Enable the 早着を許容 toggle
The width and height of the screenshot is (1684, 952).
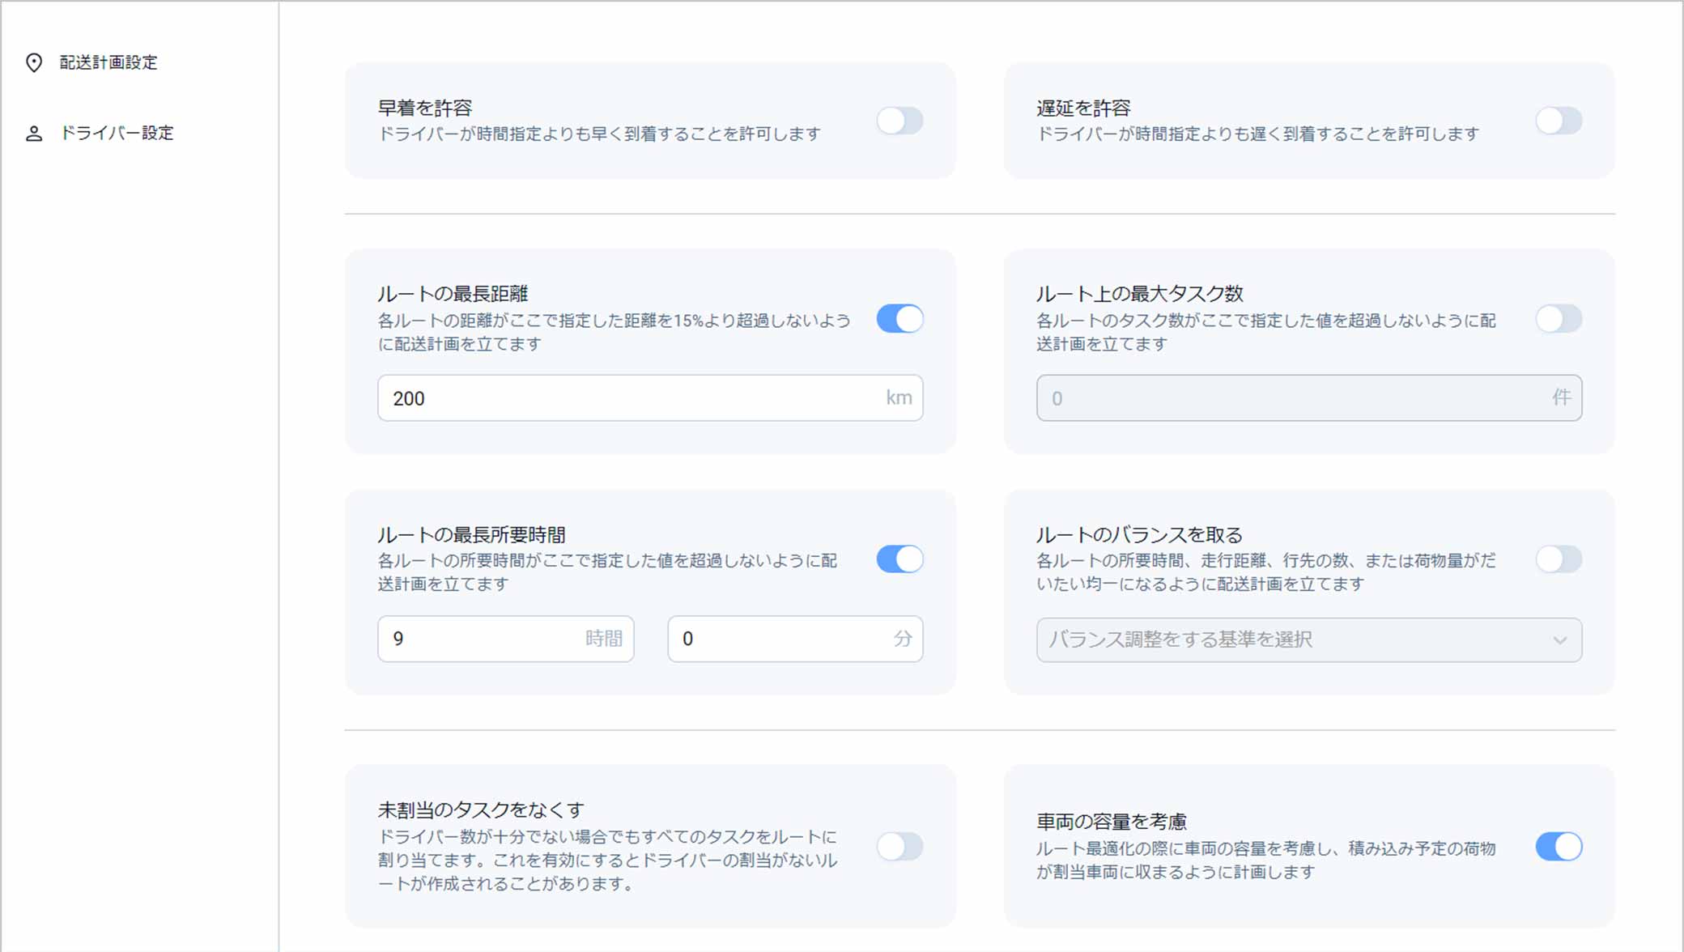pyautogui.click(x=899, y=121)
